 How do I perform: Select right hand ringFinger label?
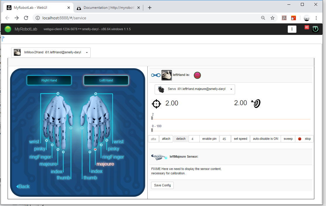click(x=40, y=157)
